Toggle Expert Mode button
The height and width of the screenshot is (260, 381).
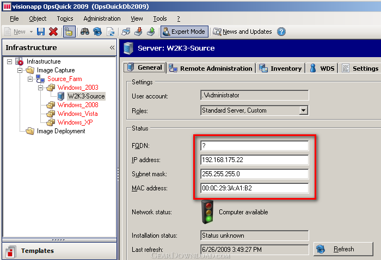tap(184, 32)
